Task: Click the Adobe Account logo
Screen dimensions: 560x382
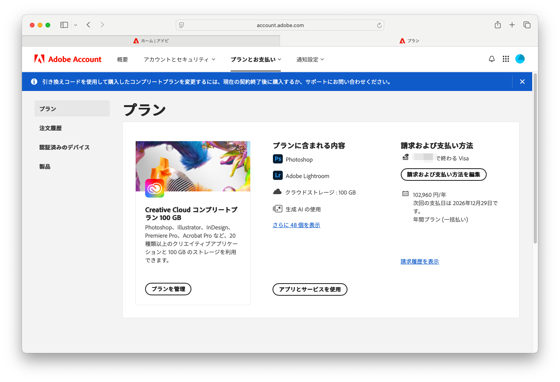Action: coord(68,59)
